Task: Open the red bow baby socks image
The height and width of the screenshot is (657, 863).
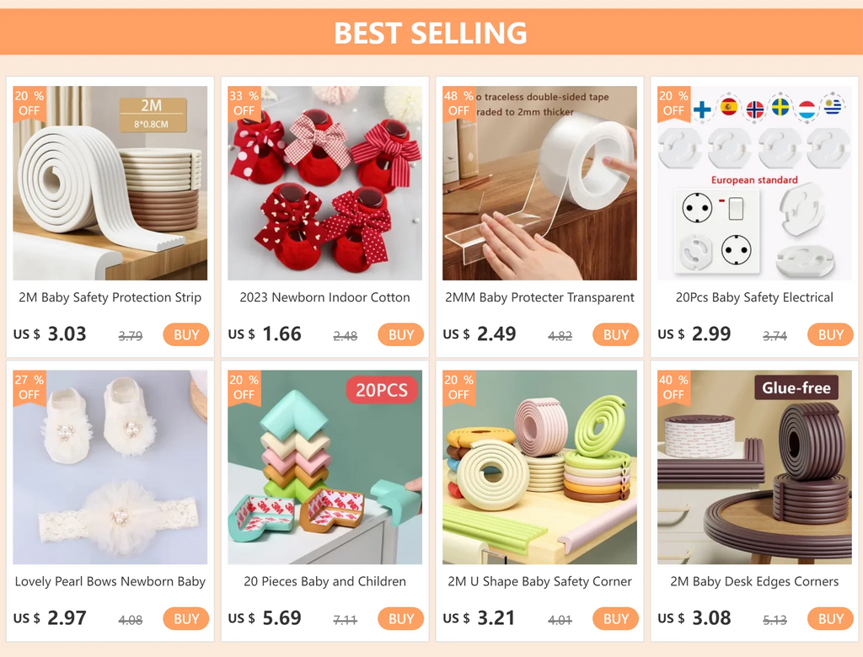Action: 324,183
